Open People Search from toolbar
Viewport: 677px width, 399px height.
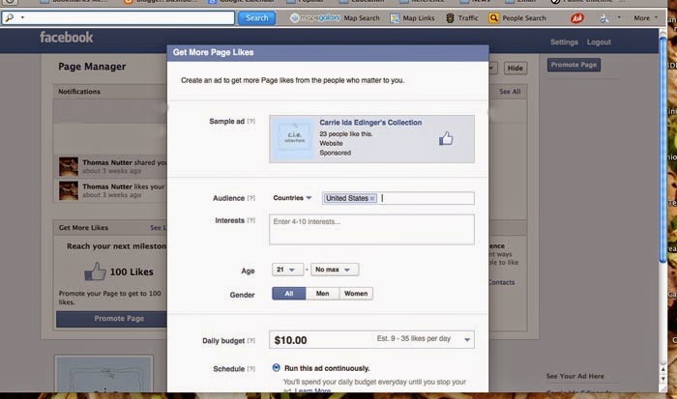tap(517, 18)
